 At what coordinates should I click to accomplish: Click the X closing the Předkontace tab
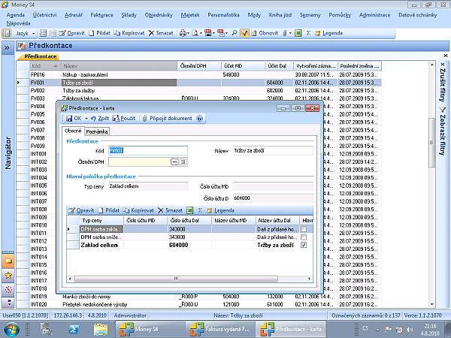pyautogui.click(x=446, y=56)
